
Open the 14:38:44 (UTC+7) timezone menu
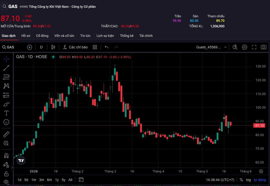[220, 180]
